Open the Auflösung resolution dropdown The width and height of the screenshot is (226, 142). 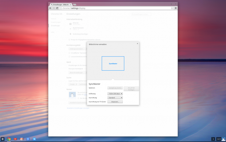(x=115, y=94)
